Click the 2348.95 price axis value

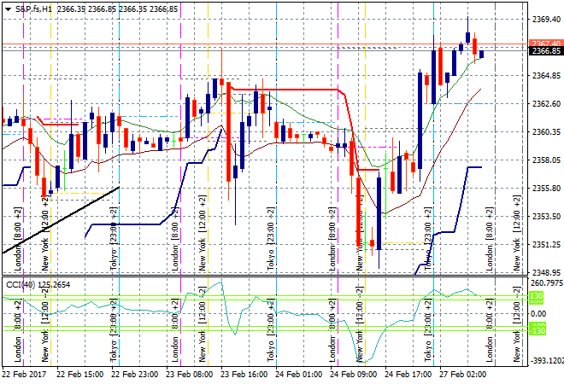click(545, 272)
